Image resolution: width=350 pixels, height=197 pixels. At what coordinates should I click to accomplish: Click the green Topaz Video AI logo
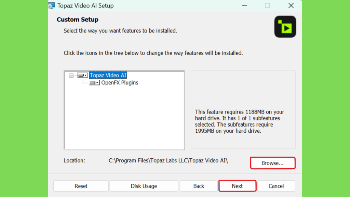tap(285, 27)
